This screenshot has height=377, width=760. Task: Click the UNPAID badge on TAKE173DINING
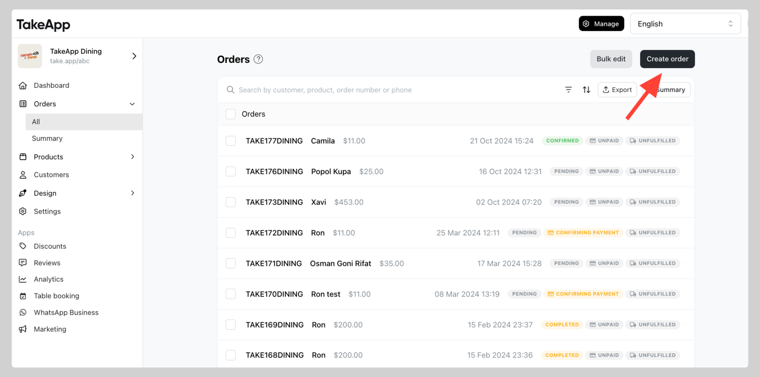(604, 202)
